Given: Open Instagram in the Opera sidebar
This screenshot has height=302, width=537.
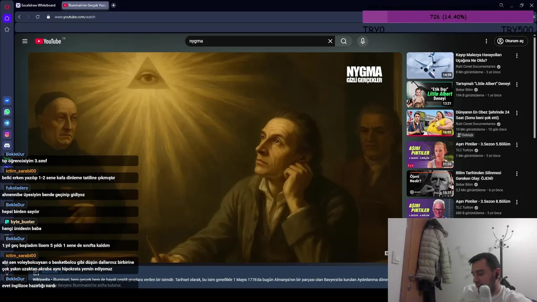Looking at the screenshot, I should pyautogui.click(x=7, y=135).
